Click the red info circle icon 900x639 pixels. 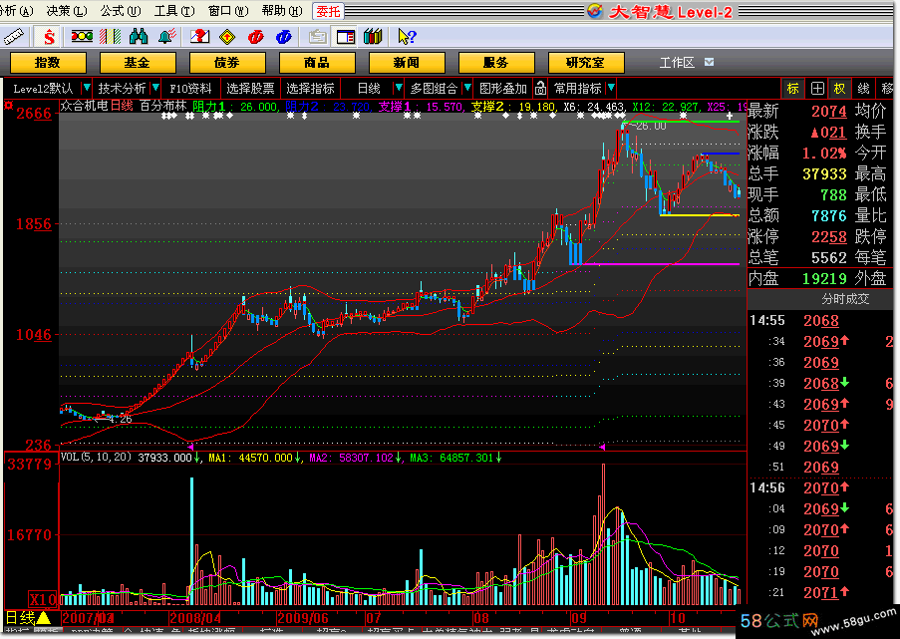(255, 37)
